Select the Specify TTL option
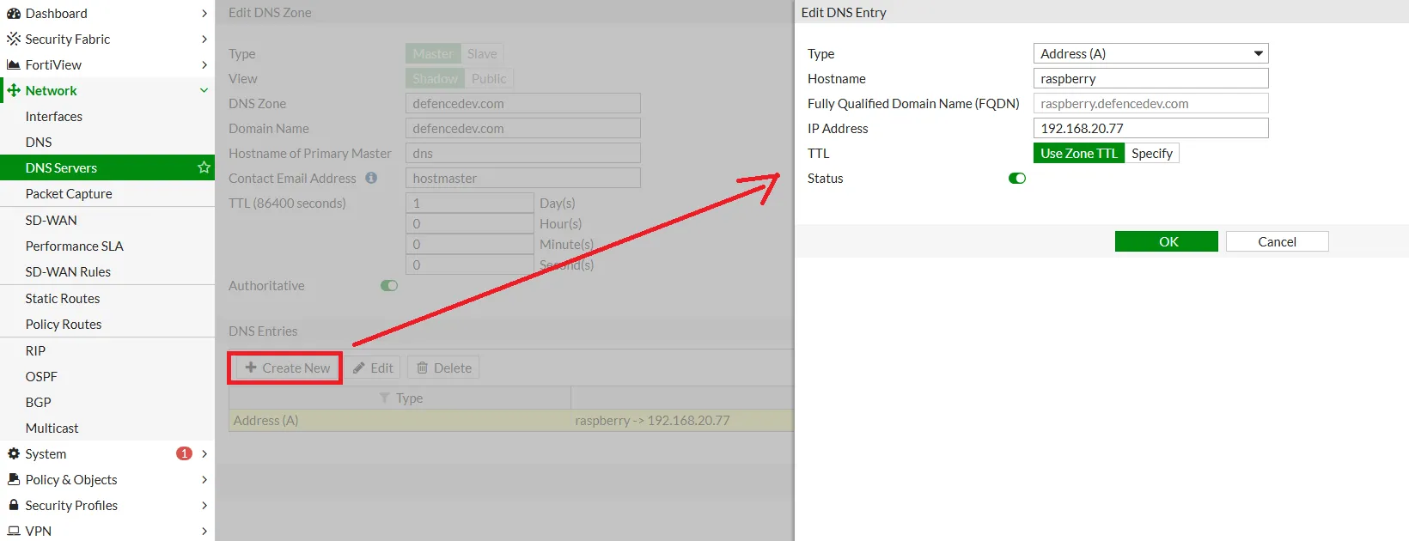Screen dimensions: 1409x541 point(1151,154)
